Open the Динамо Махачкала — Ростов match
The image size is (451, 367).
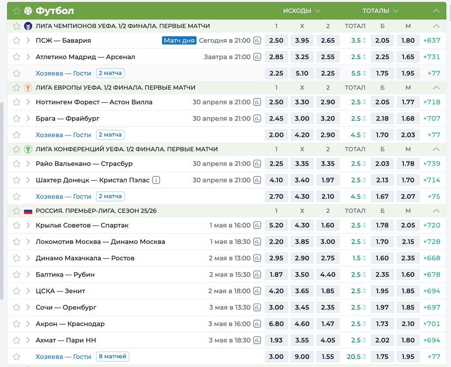[85, 258]
